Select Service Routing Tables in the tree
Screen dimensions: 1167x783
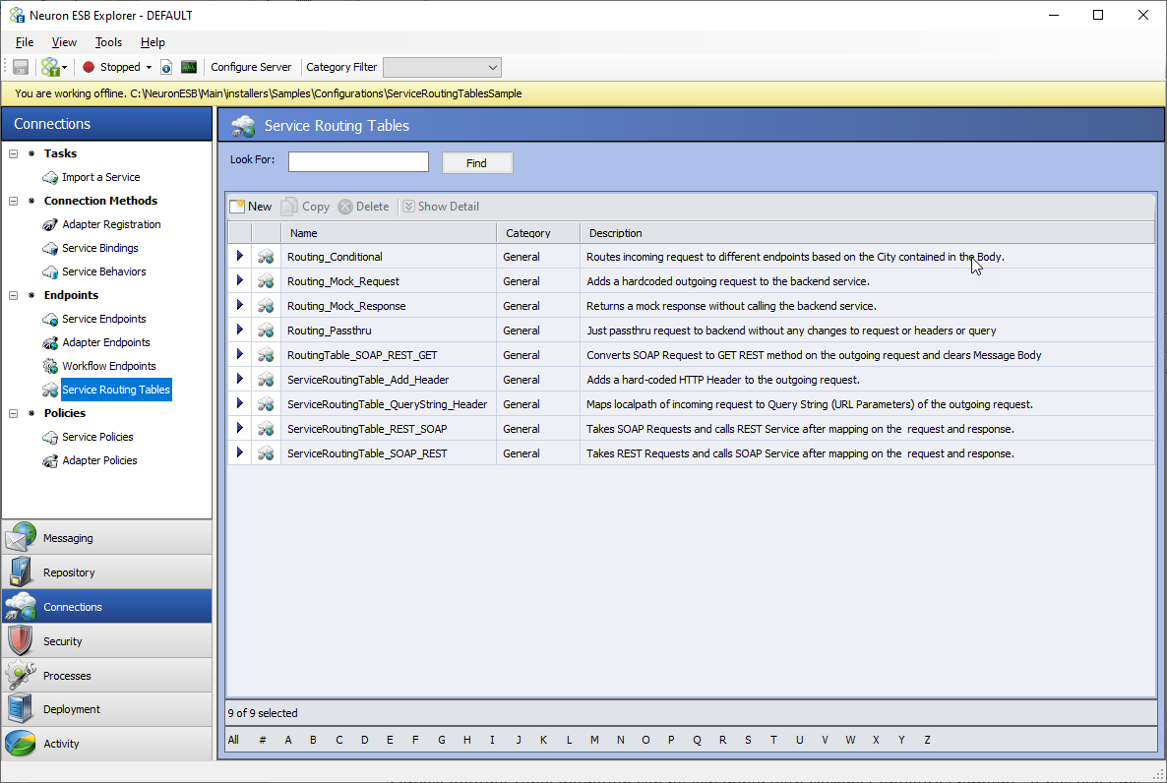point(116,390)
